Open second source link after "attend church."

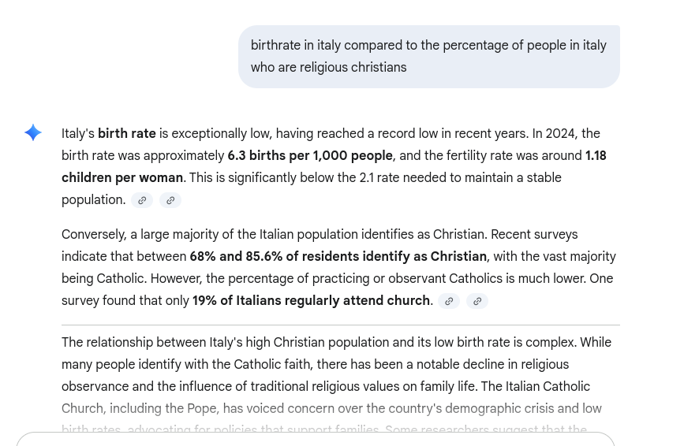click(477, 301)
